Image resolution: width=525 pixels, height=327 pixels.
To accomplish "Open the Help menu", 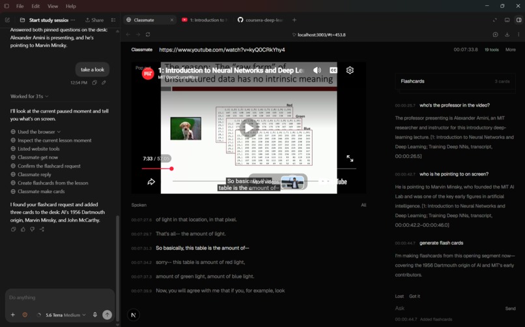I will [x=70, y=6].
